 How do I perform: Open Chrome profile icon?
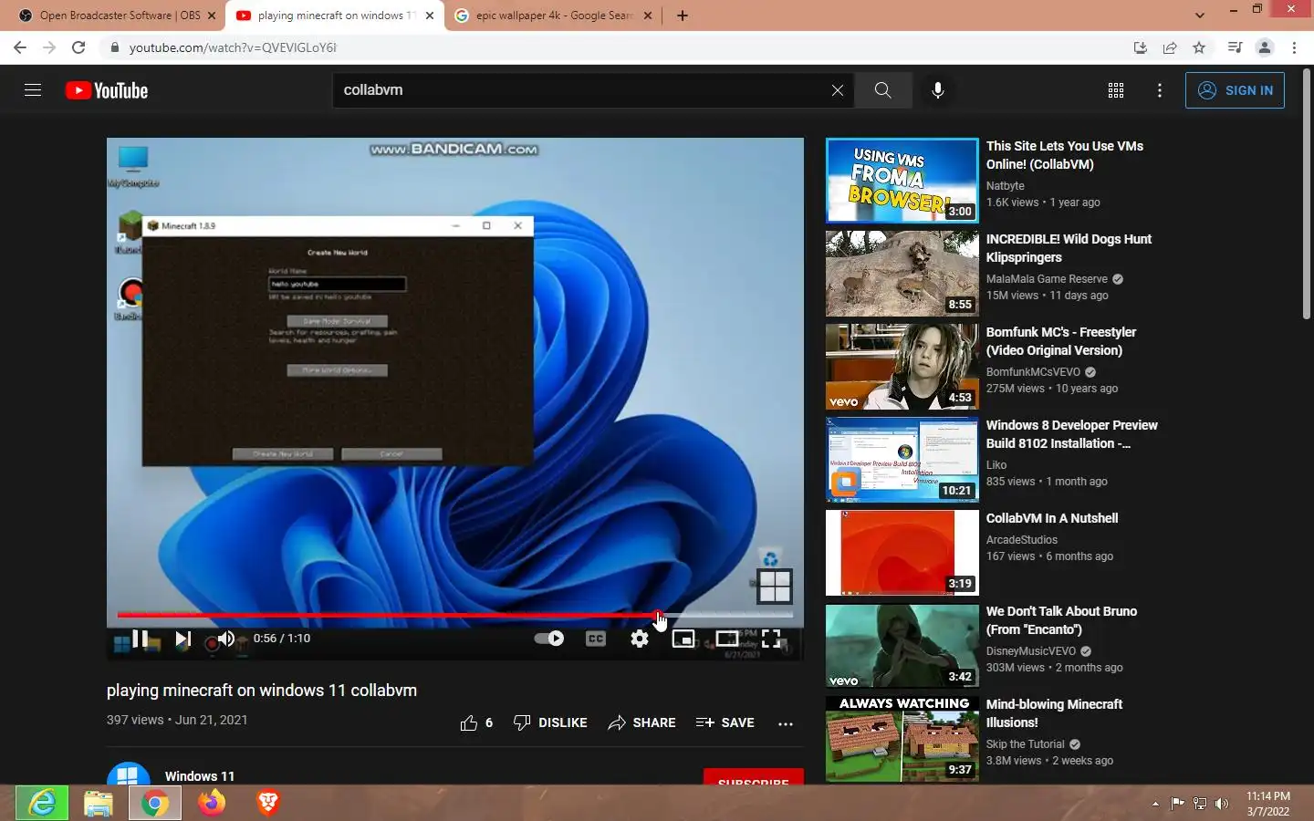1265,47
